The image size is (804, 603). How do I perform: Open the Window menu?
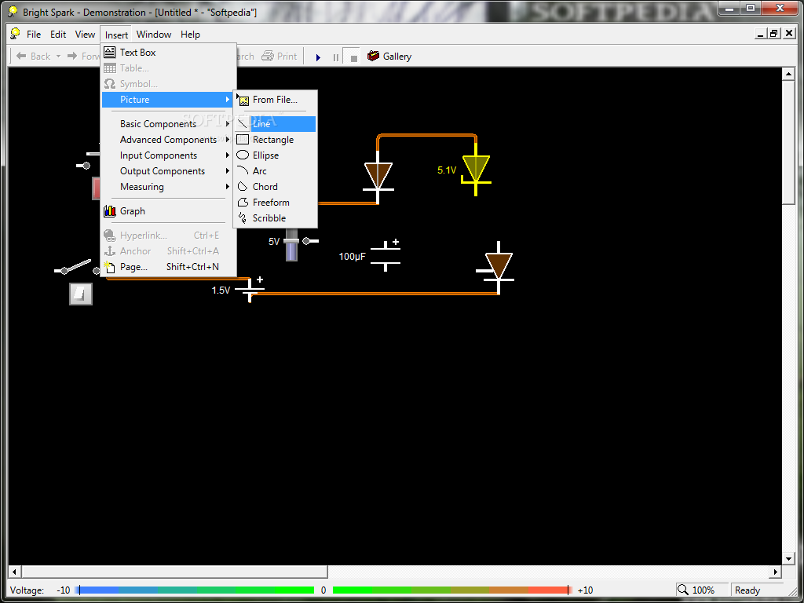[154, 35]
